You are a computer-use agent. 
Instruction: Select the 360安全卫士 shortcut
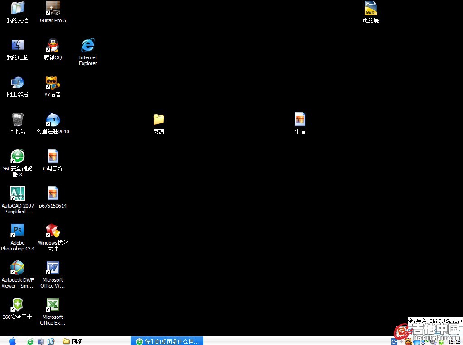tap(17, 309)
